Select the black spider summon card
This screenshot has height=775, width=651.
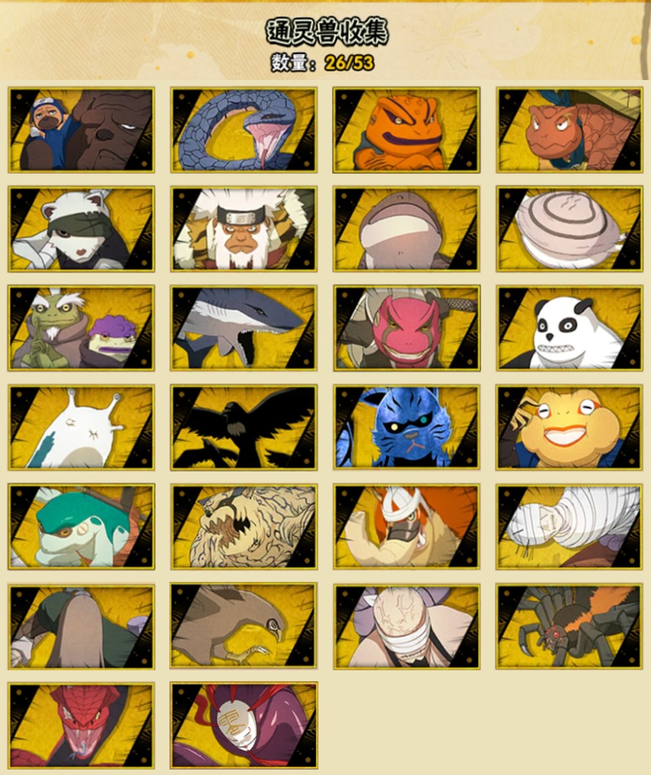coord(569,627)
